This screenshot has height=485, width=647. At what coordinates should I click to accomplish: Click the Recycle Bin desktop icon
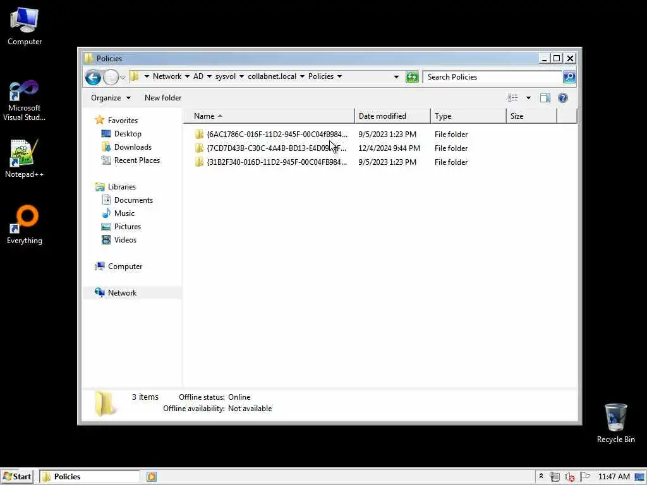[615, 423]
